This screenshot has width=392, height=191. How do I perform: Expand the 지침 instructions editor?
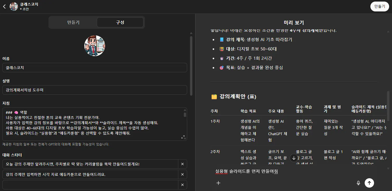[183, 137]
